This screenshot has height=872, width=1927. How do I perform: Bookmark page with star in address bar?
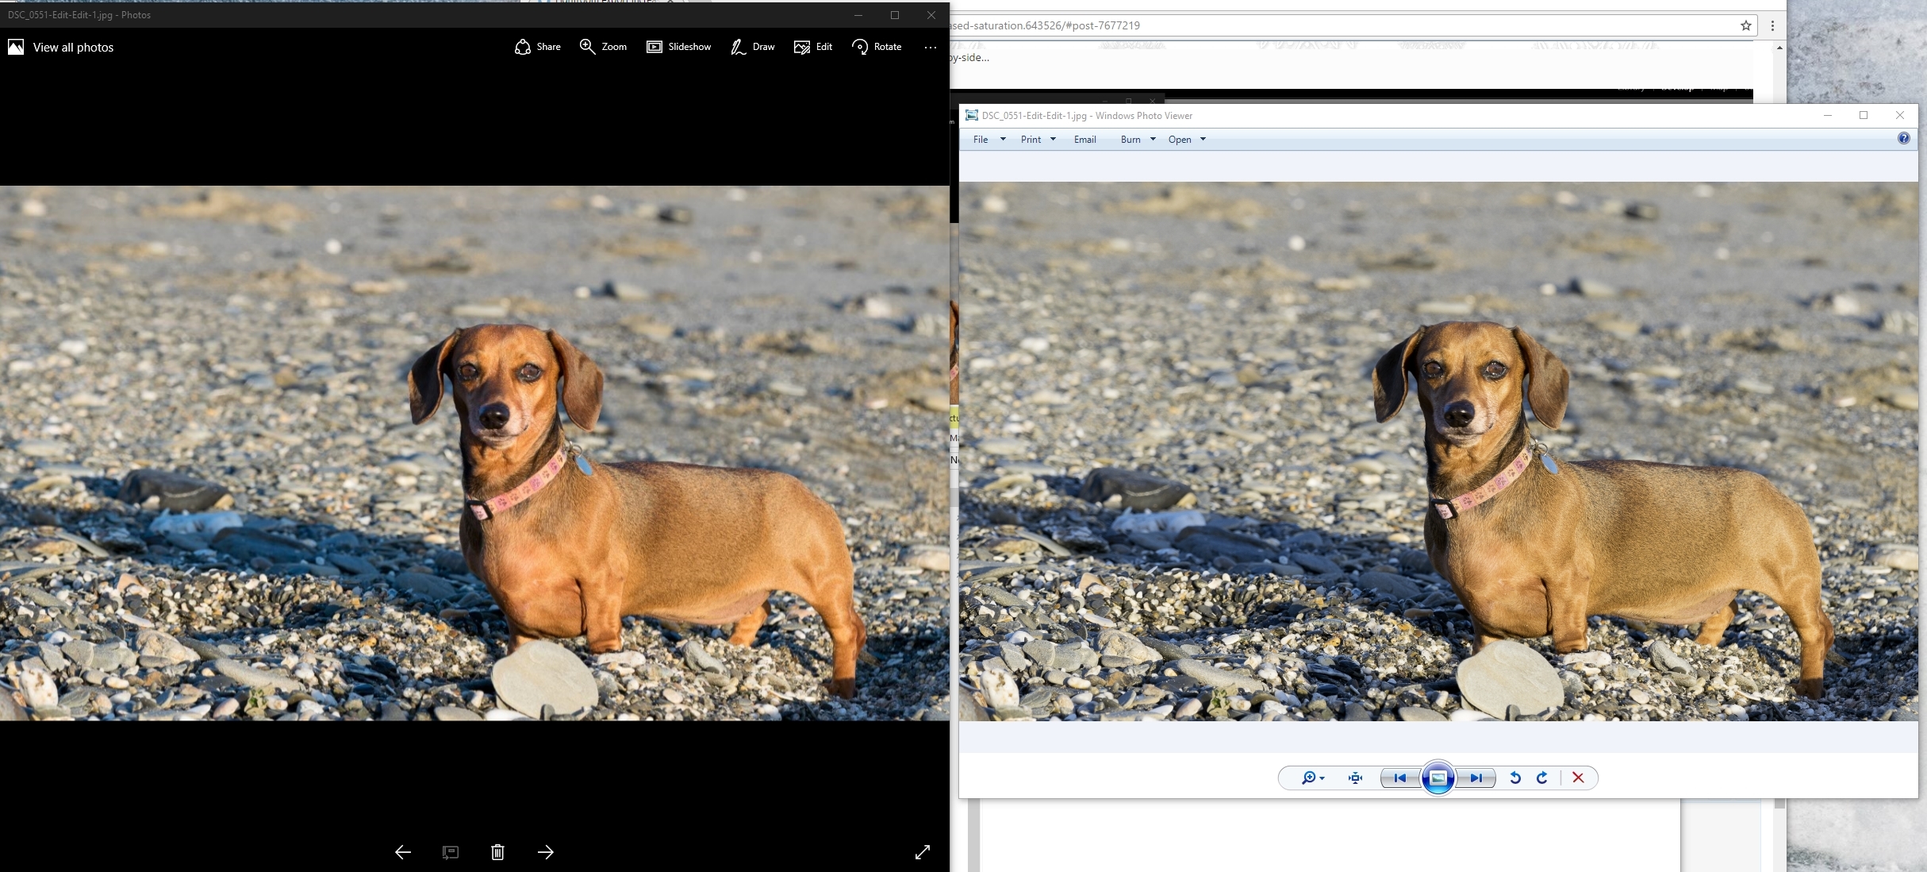click(1746, 25)
